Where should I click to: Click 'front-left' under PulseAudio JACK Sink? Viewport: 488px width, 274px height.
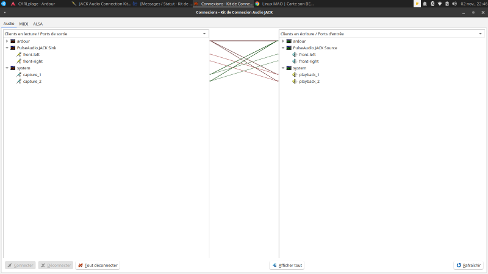point(31,54)
